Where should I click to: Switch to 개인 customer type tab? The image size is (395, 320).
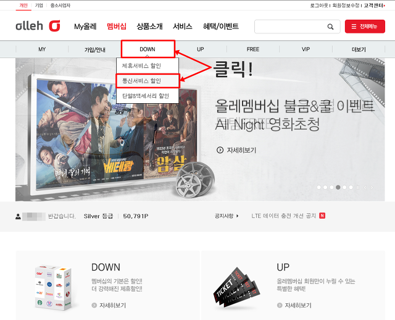pos(23,6)
